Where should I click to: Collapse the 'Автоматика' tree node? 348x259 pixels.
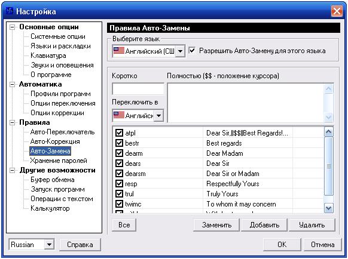pos(13,84)
